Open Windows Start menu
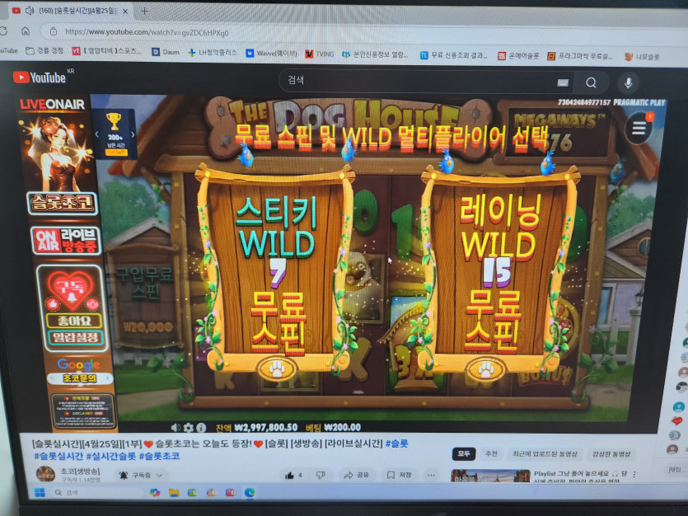Viewport: 688px width, 516px height. point(40,493)
